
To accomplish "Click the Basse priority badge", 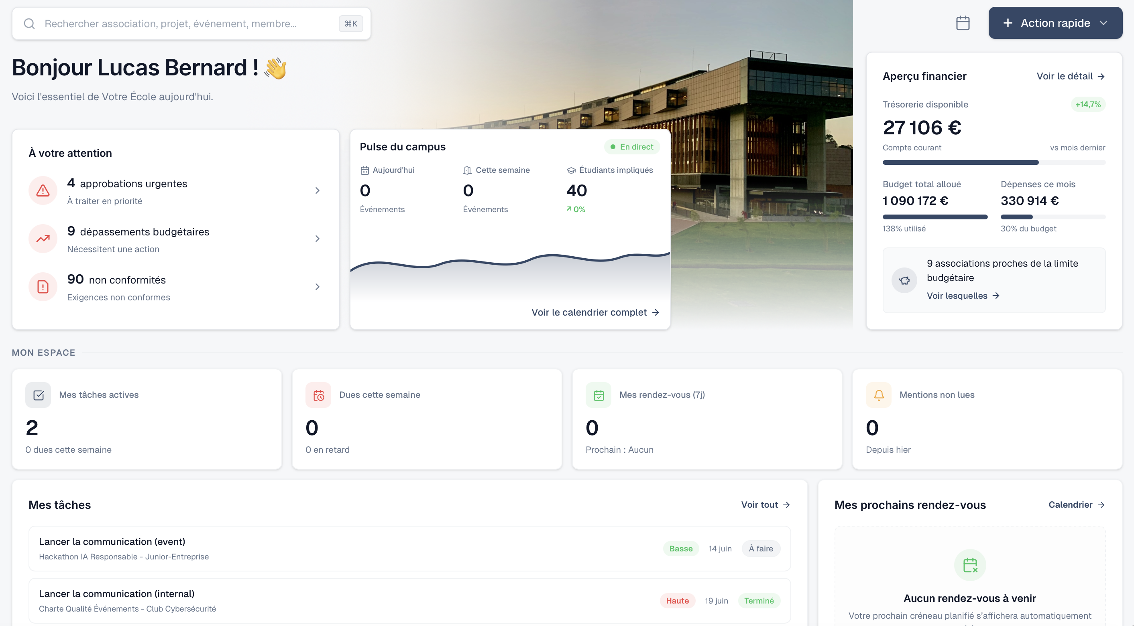I will pyautogui.click(x=680, y=549).
